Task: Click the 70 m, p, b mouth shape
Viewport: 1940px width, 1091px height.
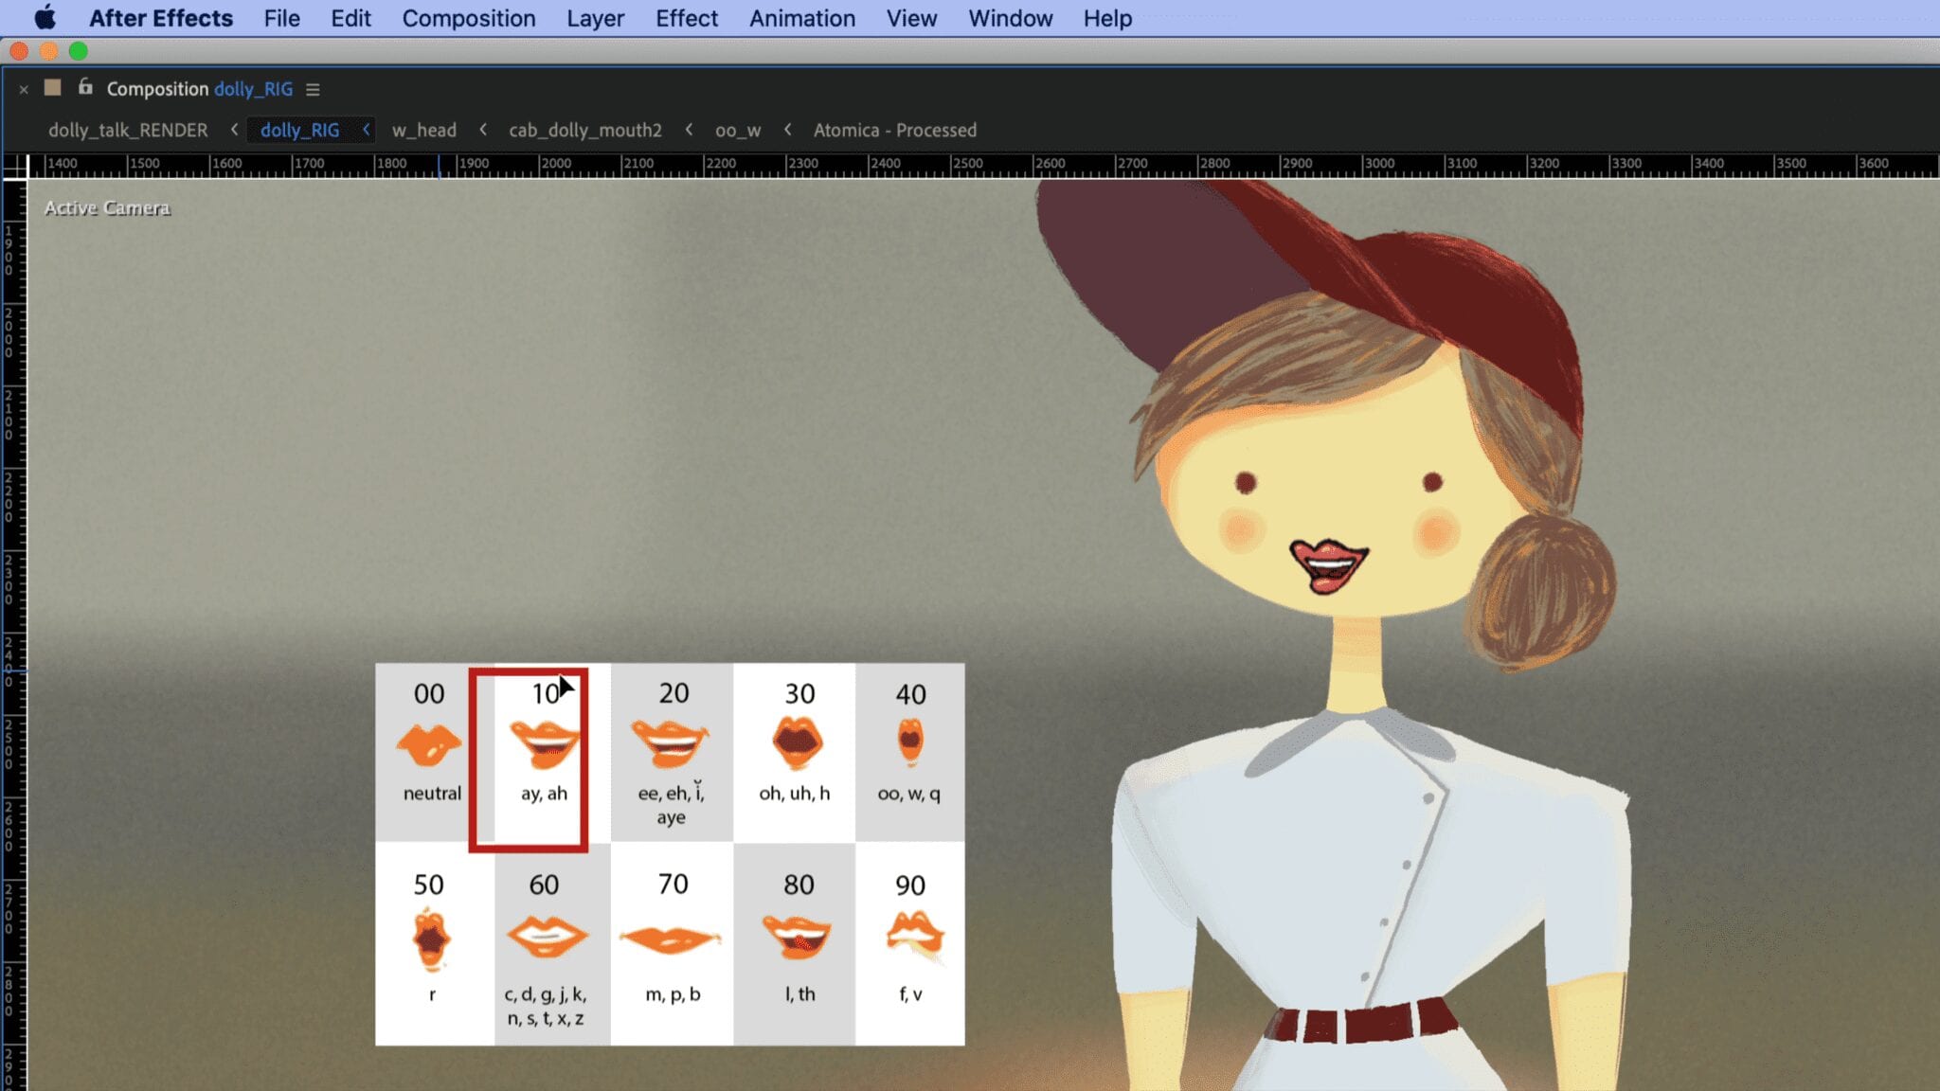Action: coord(671,939)
